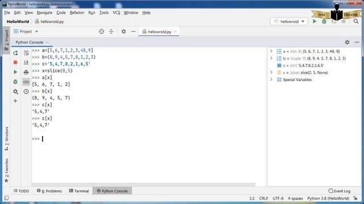
Task: Open the Terminal tool window
Action: (79, 191)
